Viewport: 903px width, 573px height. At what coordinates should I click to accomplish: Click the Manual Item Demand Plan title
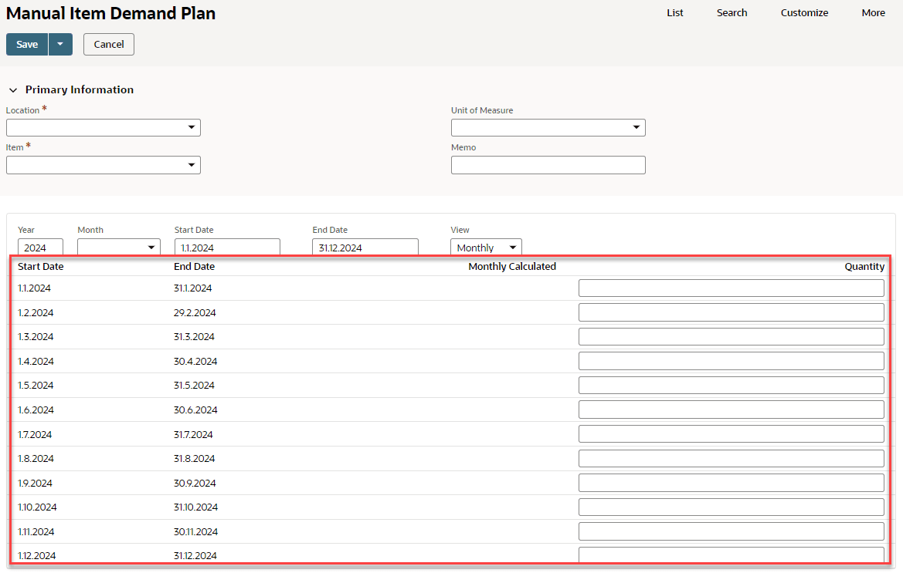(x=110, y=13)
